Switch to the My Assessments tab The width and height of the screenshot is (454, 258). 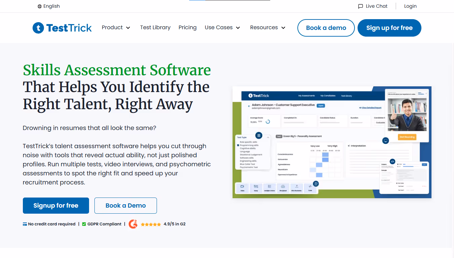pos(307,96)
